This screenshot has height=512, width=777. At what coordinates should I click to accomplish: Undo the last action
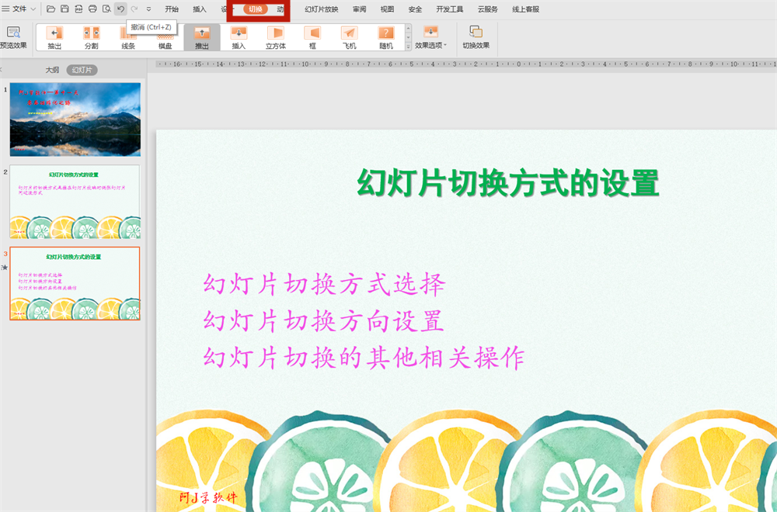(x=120, y=9)
